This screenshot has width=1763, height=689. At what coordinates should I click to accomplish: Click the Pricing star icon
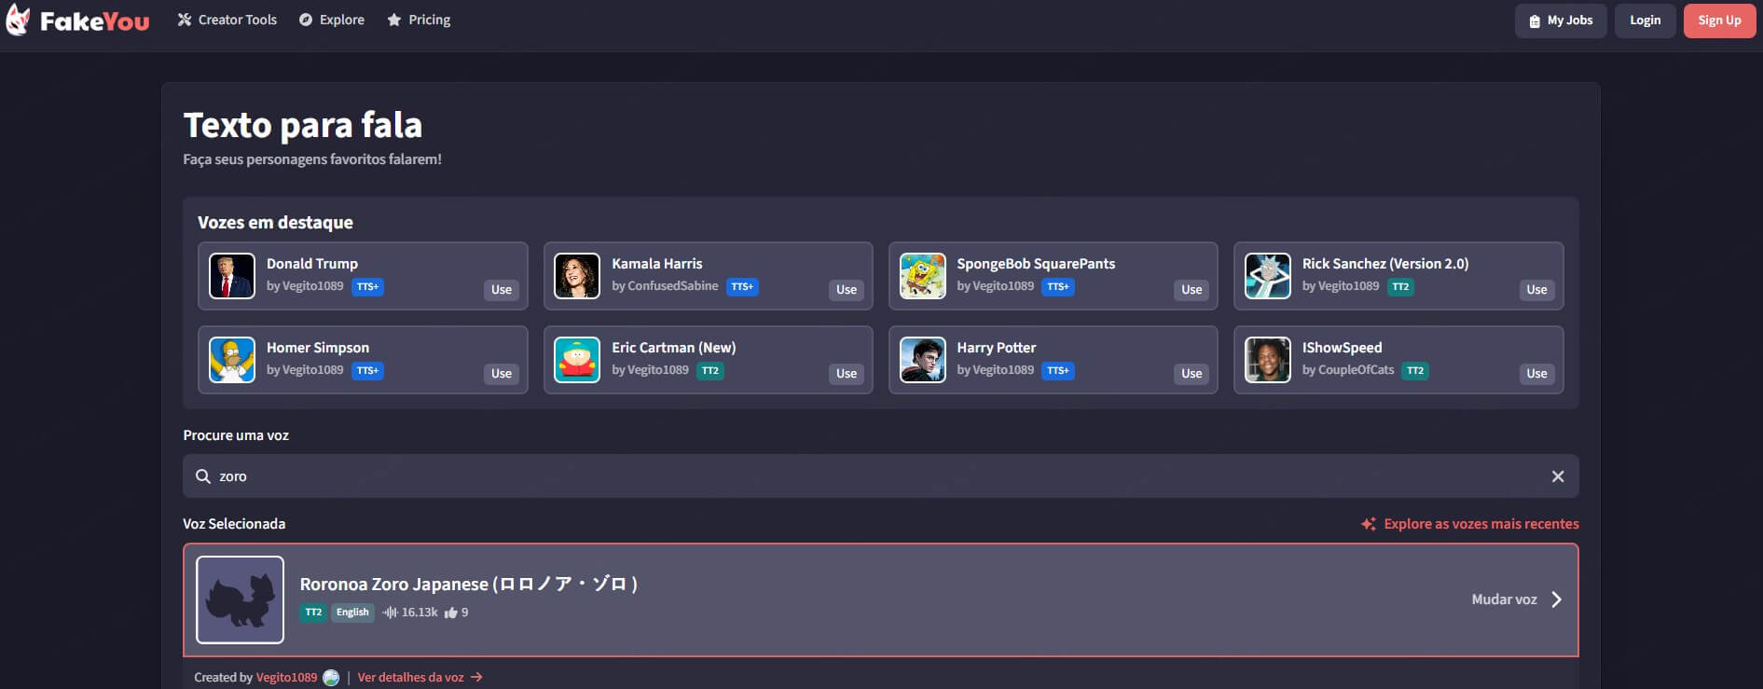pyautogui.click(x=394, y=20)
